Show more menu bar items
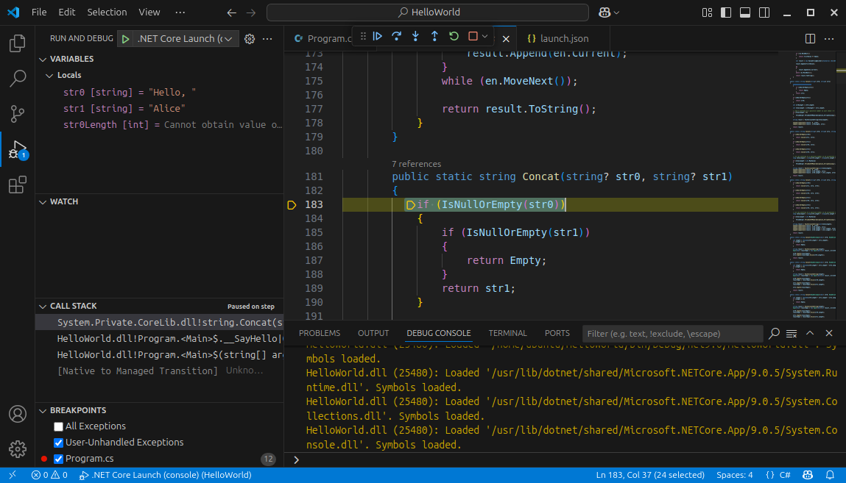 [x=180, y=12]
